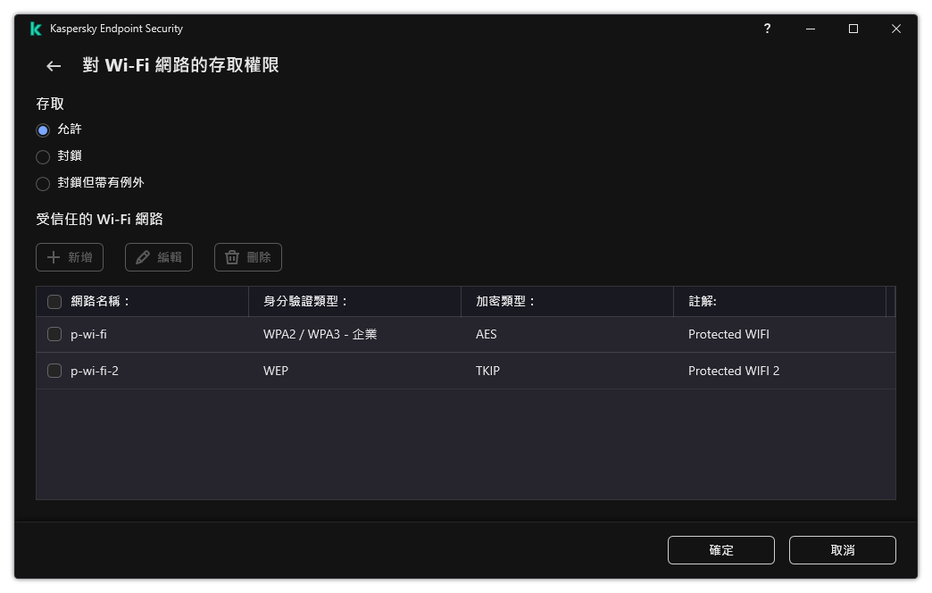Click the 新增 button
Image resolution: width=932 pixels, height=593 pixels.
[x=70, y=257]
